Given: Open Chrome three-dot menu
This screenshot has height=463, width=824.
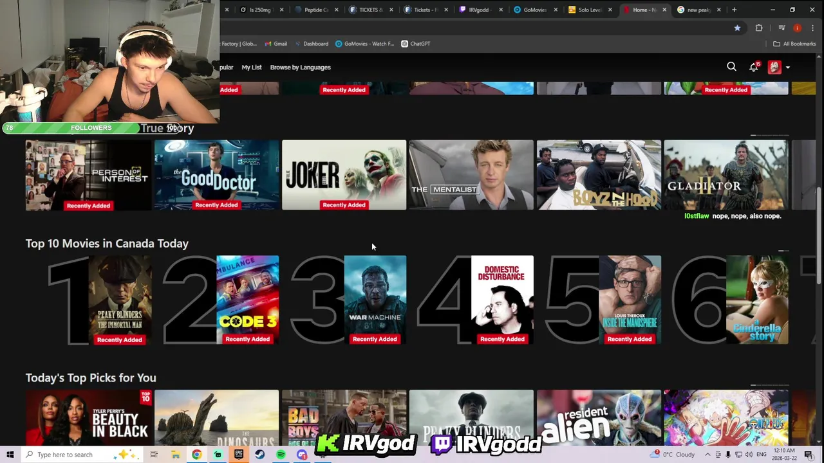Looking at the screenshot, I should (x=813, y=28).
